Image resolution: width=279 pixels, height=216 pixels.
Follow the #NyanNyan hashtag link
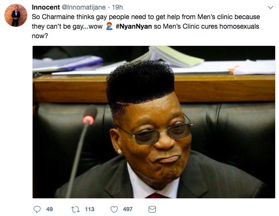tap(134, 26)
